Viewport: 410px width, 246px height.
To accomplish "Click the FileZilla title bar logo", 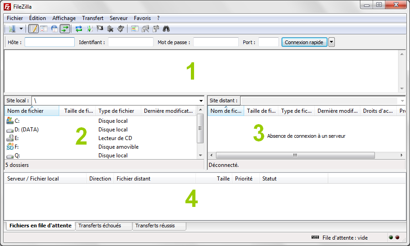I will (7, 6).
